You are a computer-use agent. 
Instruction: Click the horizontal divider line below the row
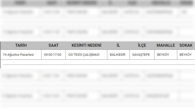[99, 65]
